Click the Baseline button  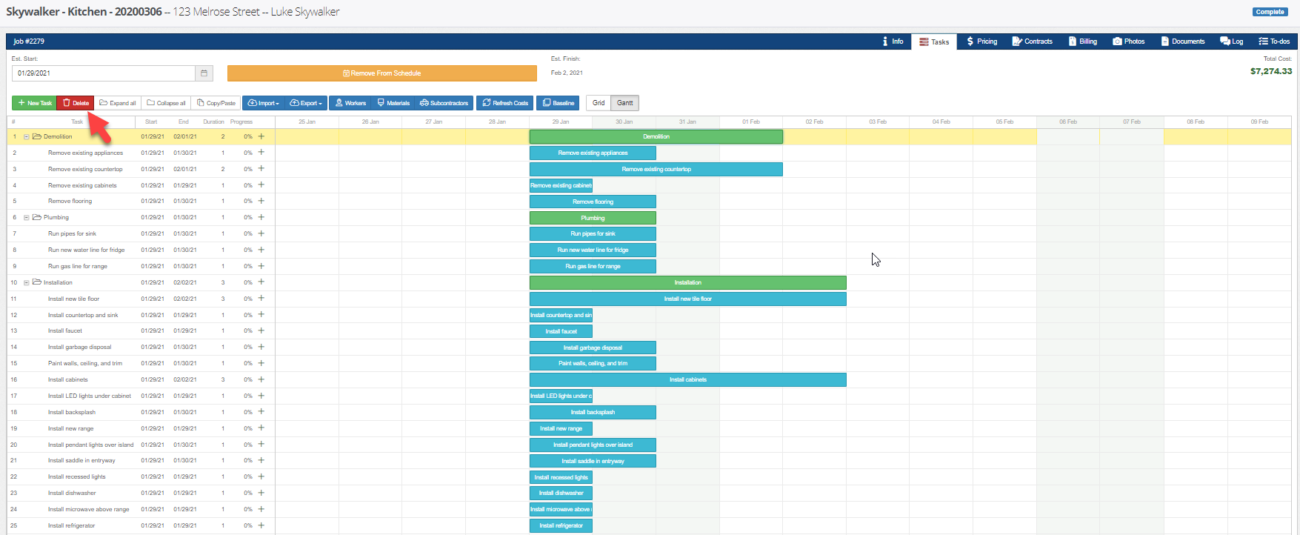[558, 103]
